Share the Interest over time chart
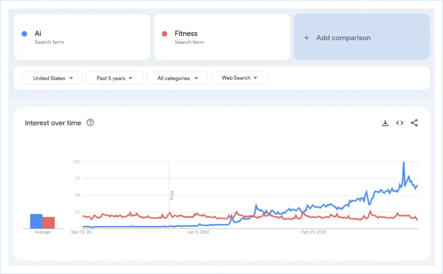 (x=414, y=123)
